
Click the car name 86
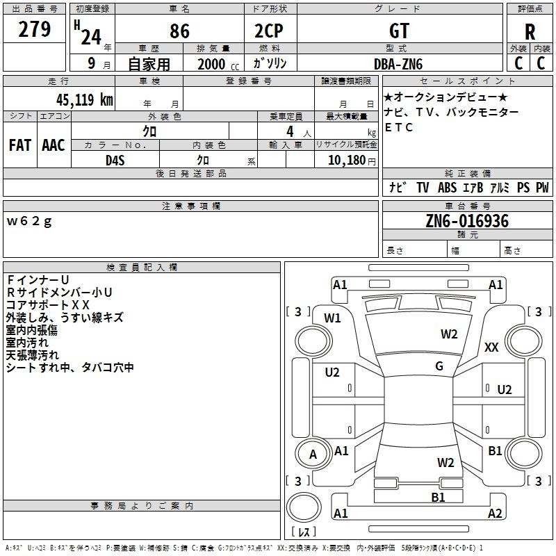pos(179,31)
